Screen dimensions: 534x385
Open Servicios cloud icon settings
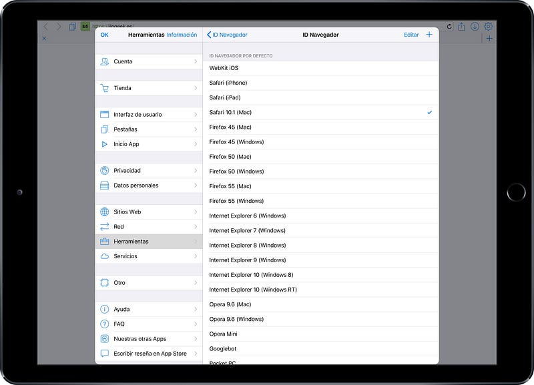[x=105, y=256]
